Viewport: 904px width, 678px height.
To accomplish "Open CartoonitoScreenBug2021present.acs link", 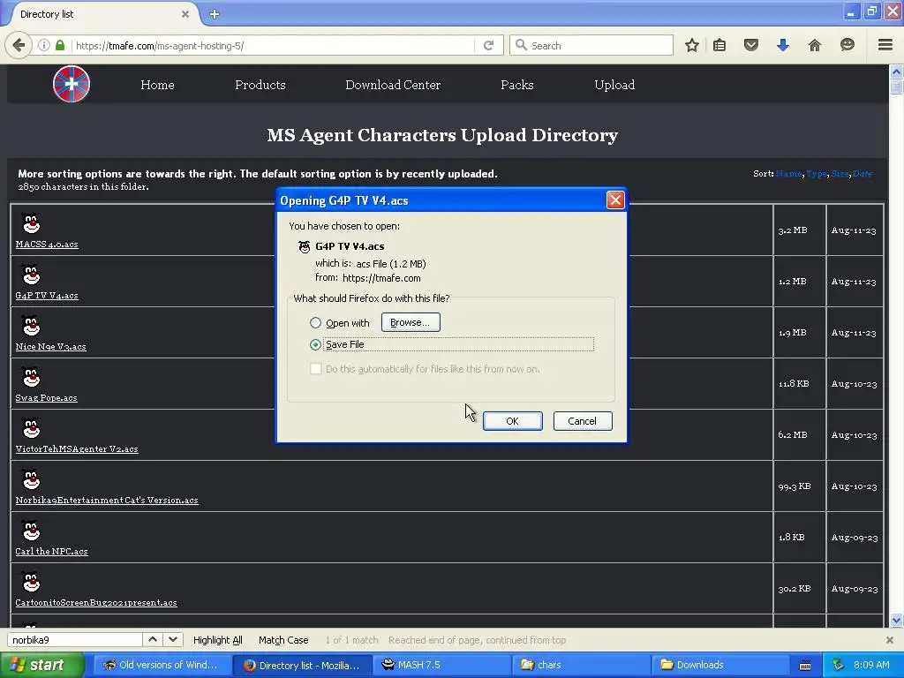I will click(96, 602).
